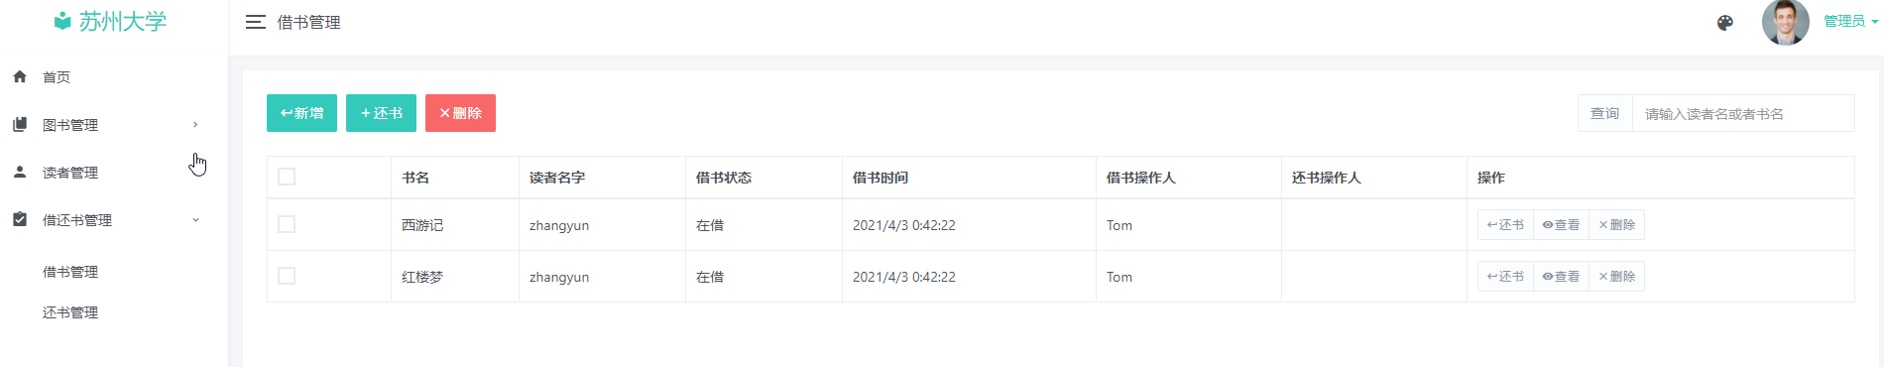Screen dimensions: 1884x367
Task: Click the home icon in sidebar
Action: click(x=20, y=76)
